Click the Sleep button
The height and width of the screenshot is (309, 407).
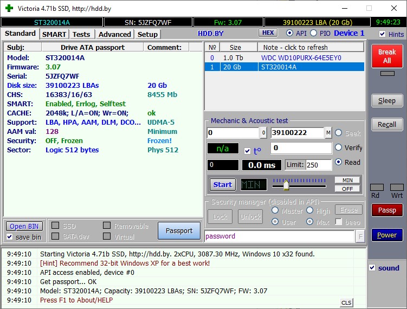pyautogui.click(x=387, y=101)
